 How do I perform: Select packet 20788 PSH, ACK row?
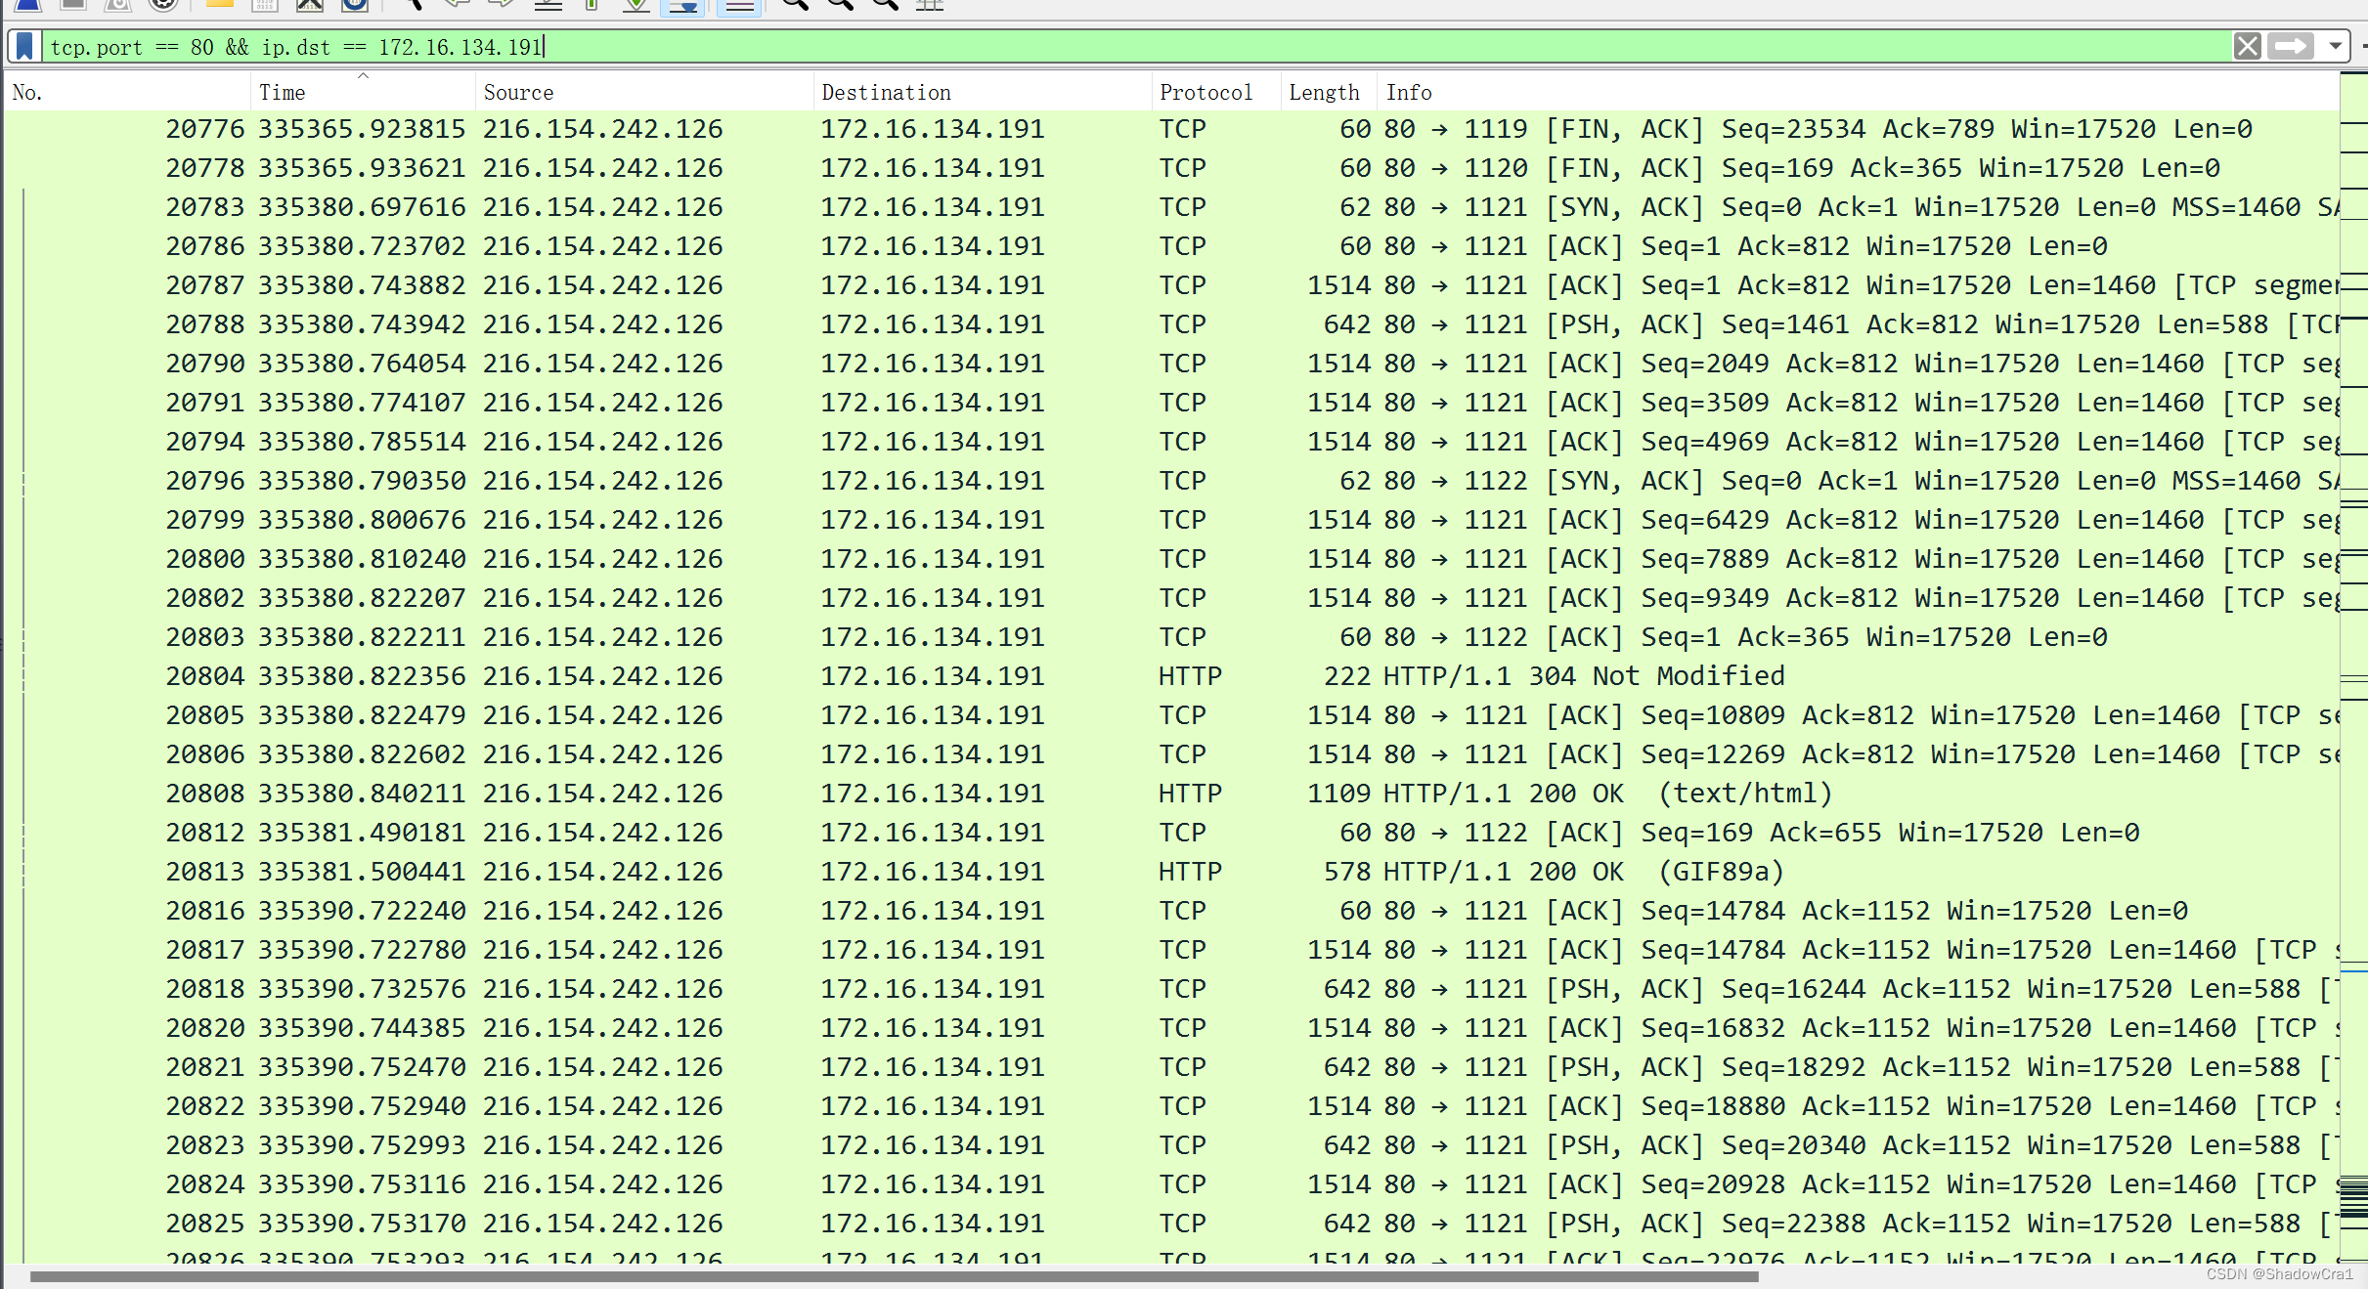pyautogui.click(x=1171, y=324)
